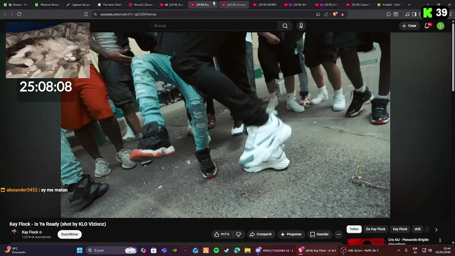Open Copilot from the taskbar

click(x=143, y=250)
